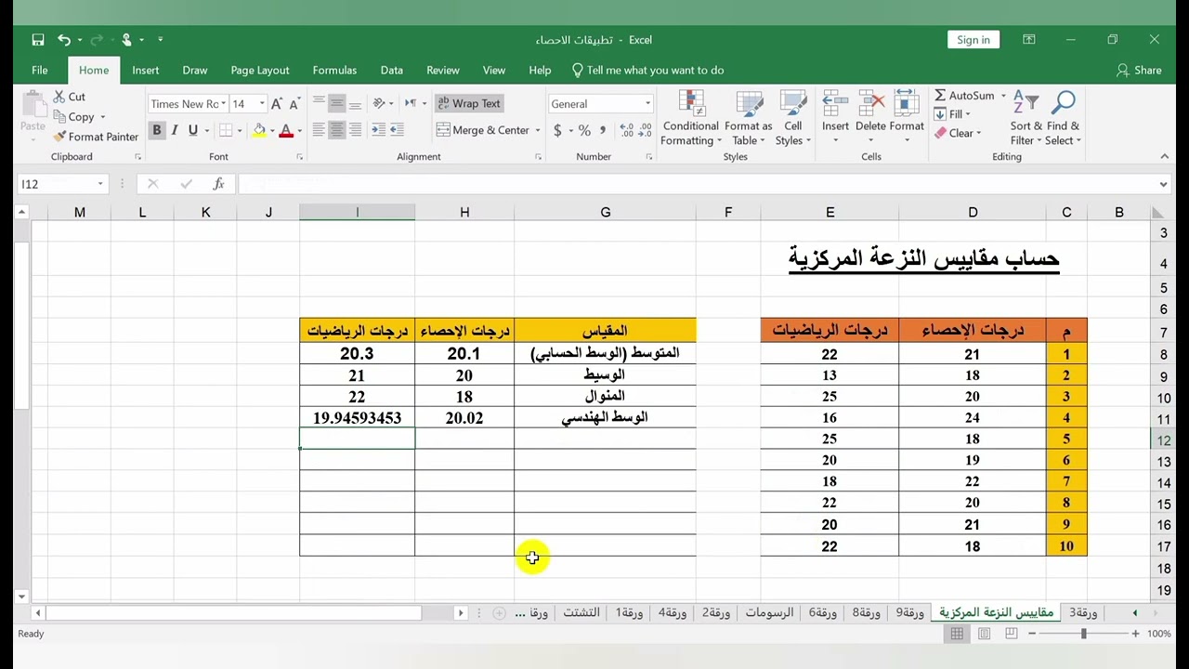Select column G header

click(606, 213)
